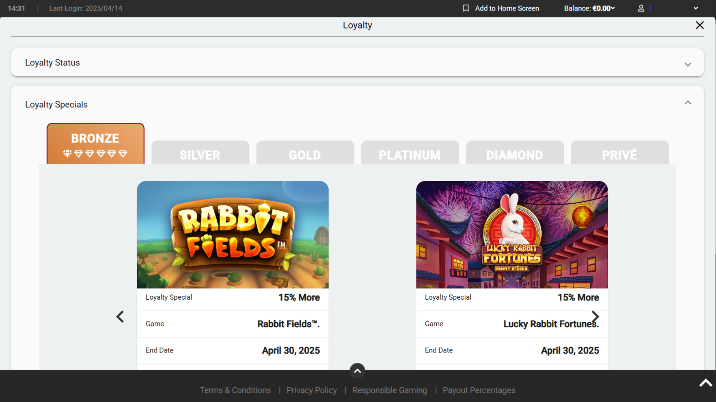Click the Rabbit Fields™ game name text
The image size is (716, 402).
pyautogui.click(x=289, y=324)
